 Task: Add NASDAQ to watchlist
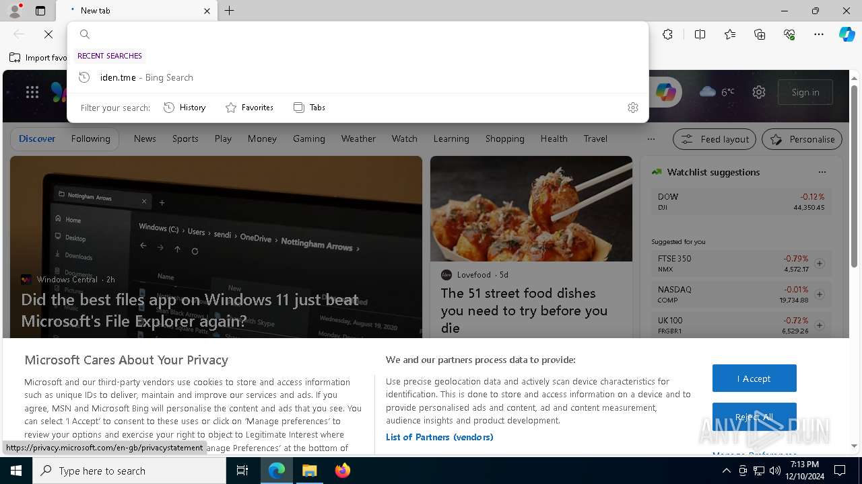(820, 294)
